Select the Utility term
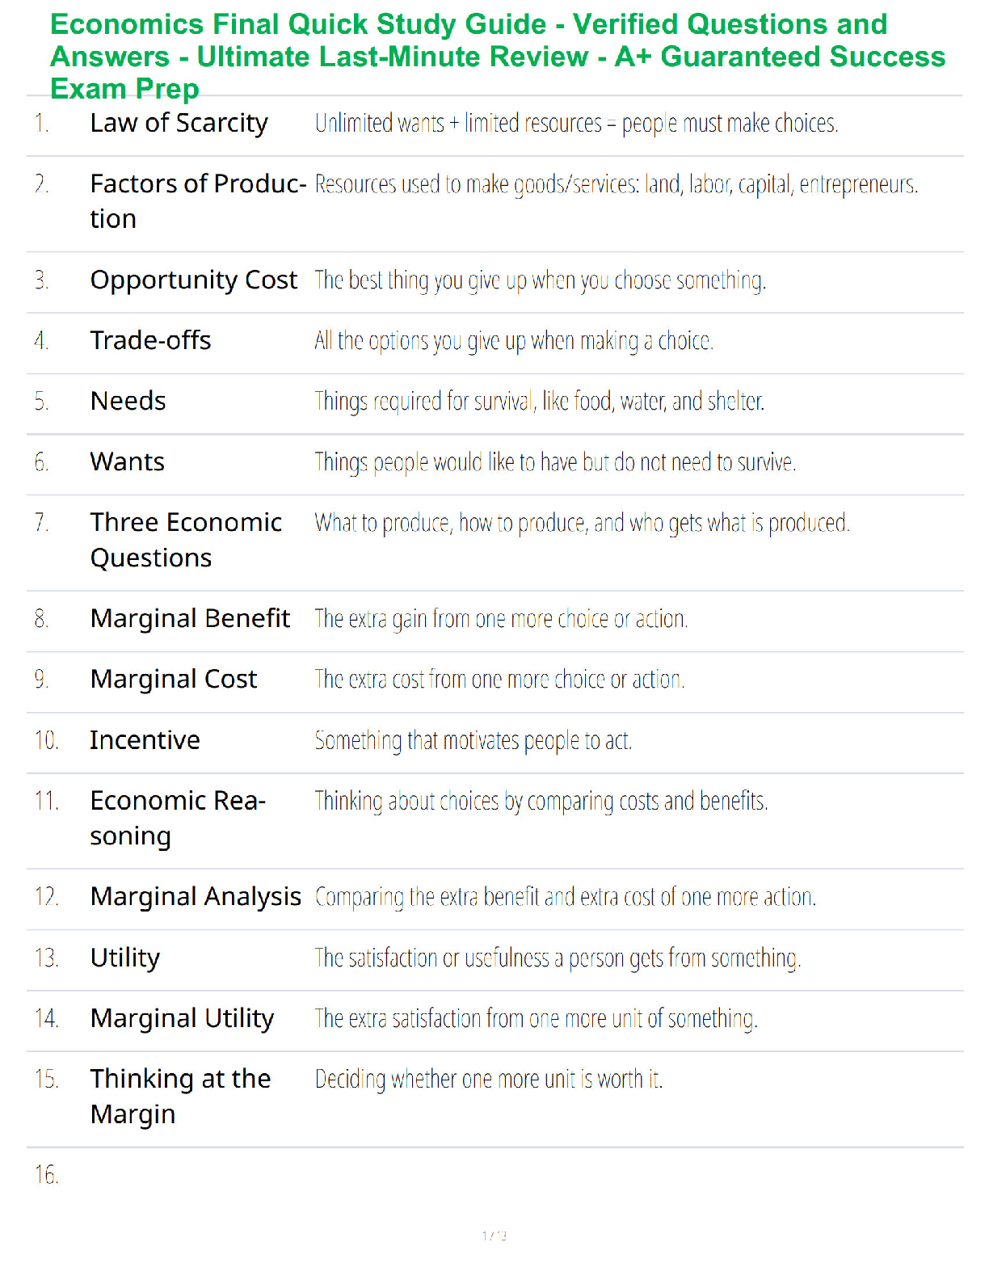 click(125, 958)
